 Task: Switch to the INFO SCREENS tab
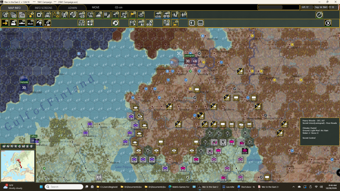pyautogui.click(x=43, y=7)
